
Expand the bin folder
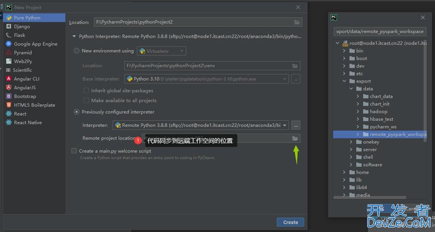pyautogui.click(x=344, y=51)
